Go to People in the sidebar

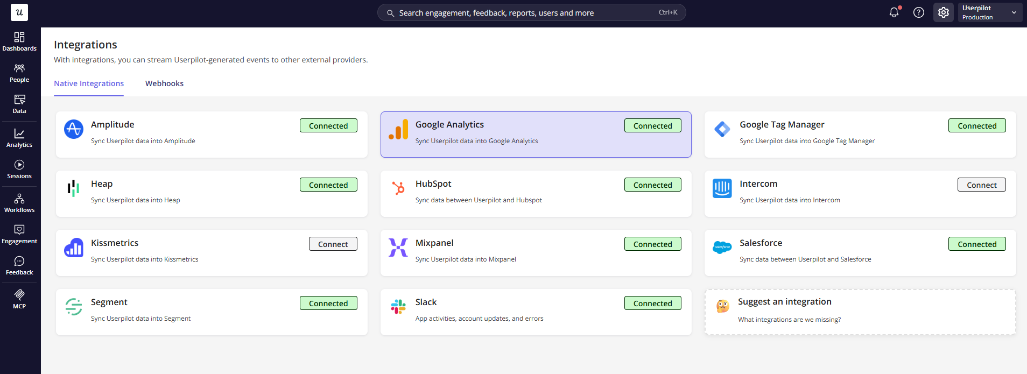(x=19, y=73)
